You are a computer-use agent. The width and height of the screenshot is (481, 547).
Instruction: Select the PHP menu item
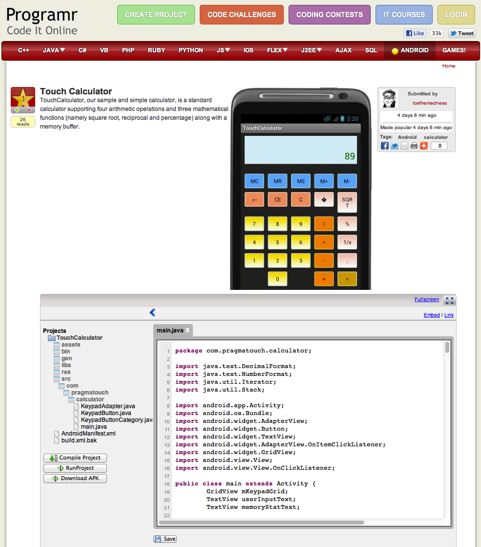click(128, 50)
